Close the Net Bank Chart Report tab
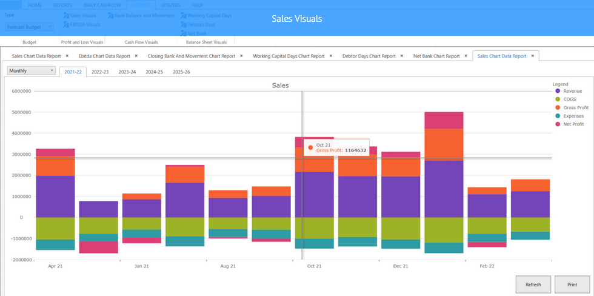This screenshot has height=296, width=594. (466, 56)
